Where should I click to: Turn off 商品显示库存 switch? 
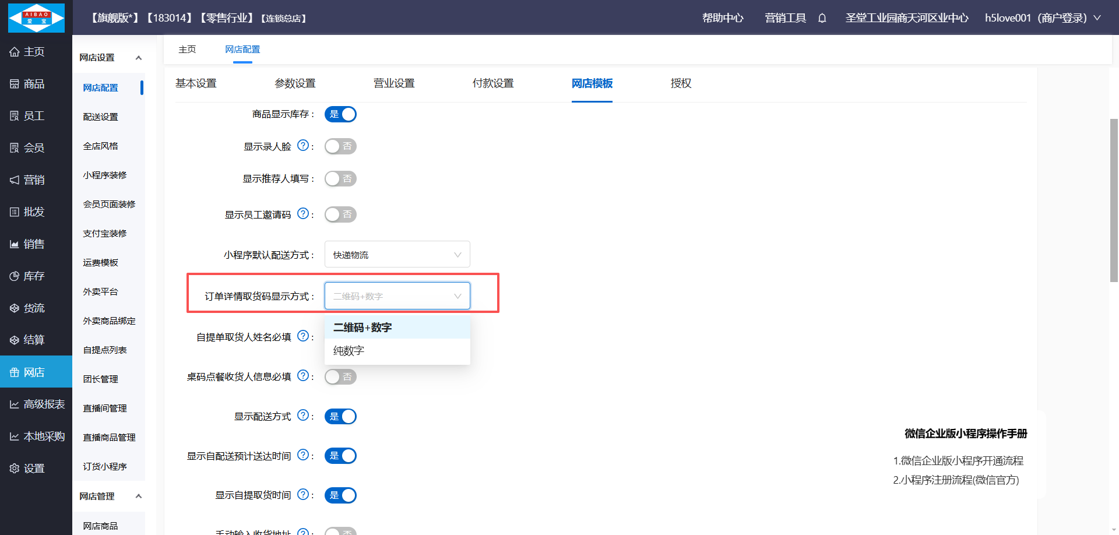tap(340, 114)
